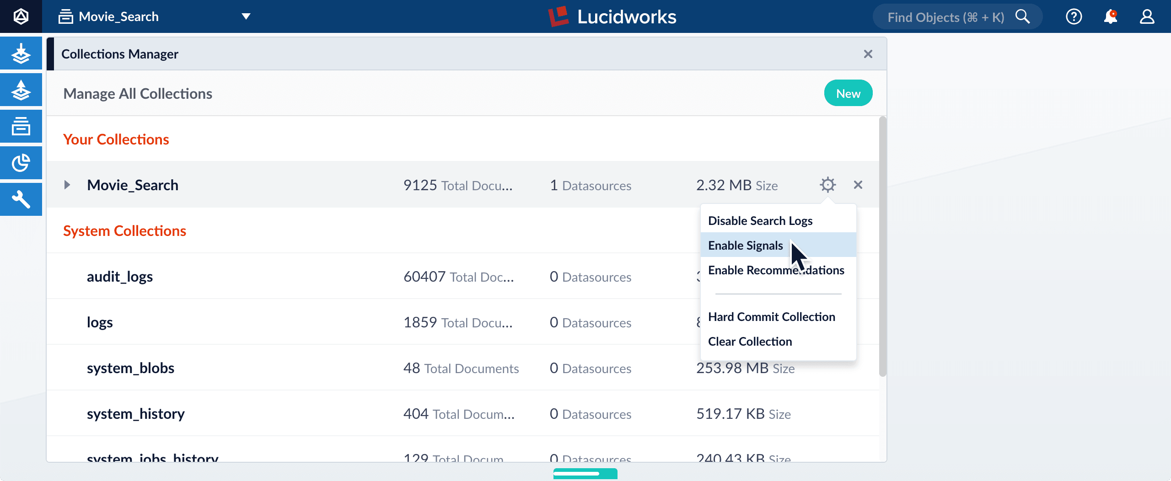Delete Movie_Search collection via its X icon
This screenshot has width=1171, height=481.
click(x=858, y=185)
